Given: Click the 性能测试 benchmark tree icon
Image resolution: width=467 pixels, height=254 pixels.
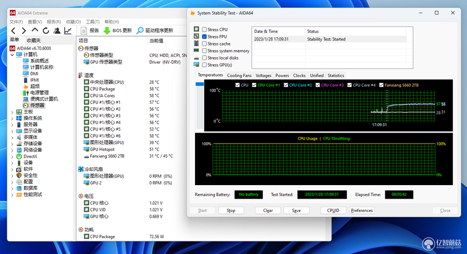Looking at the screenshot, I should [x=19, y=194].
